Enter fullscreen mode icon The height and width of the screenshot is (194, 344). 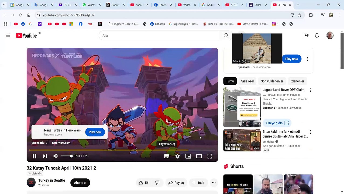pyautogui.click(x=210, y=156)
